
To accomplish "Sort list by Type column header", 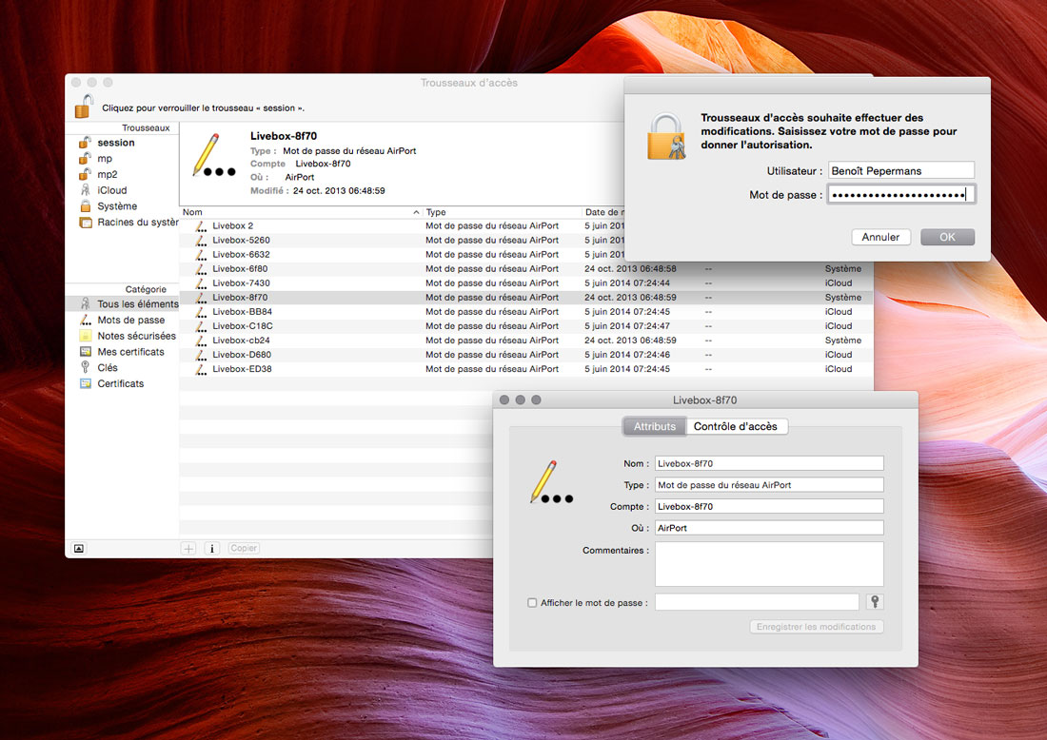I will [503, 212].
